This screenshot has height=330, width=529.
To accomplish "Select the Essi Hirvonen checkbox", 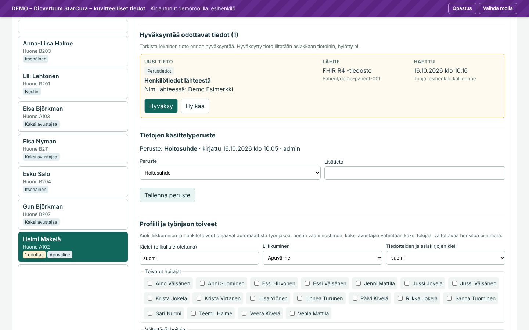I will pyautogui.click(x=256, y=283).
